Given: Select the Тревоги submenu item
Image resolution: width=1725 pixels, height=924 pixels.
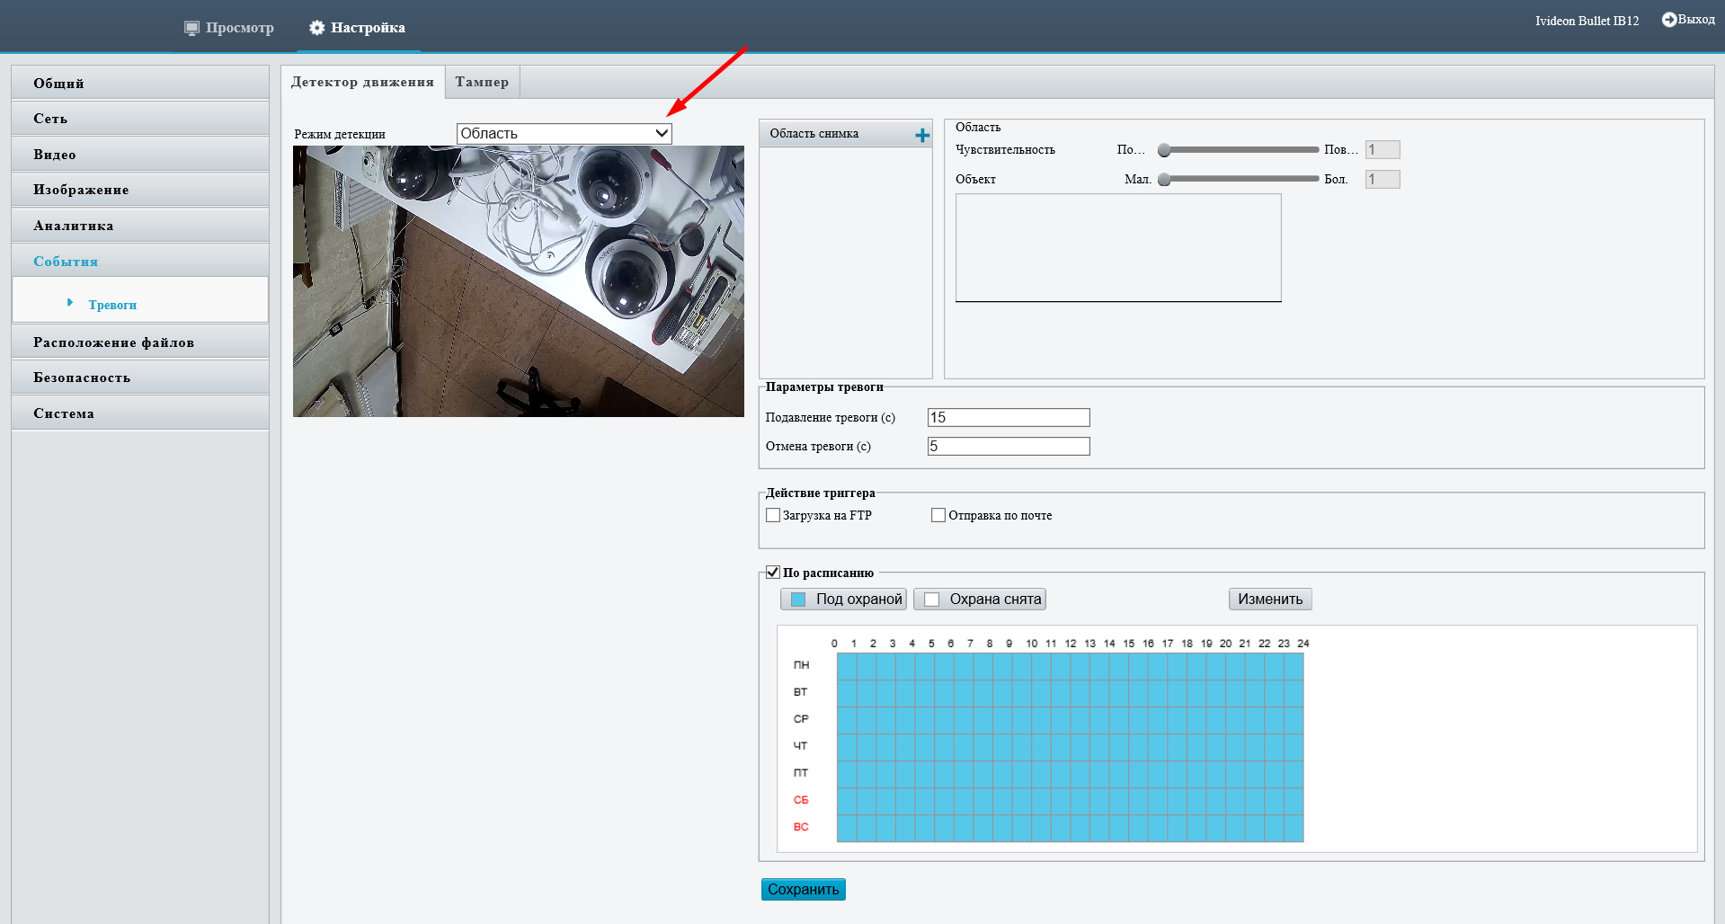Looking at the screenshot, I should 112,305.
